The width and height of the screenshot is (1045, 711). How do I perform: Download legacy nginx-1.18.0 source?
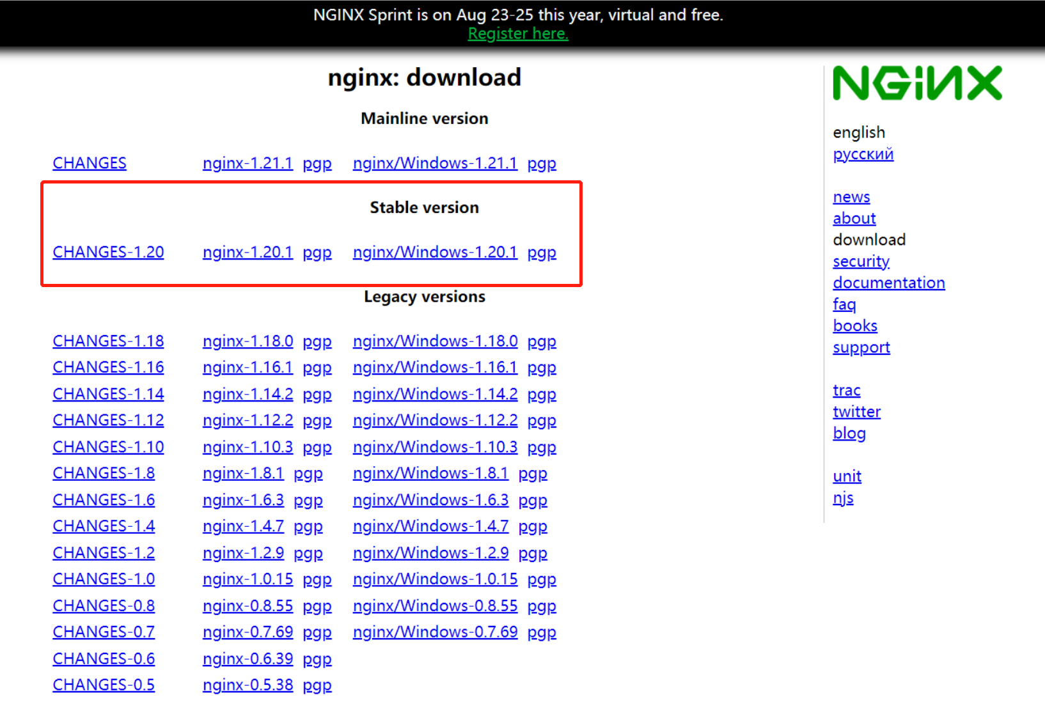pyautogui.click(x=247, y=341)
